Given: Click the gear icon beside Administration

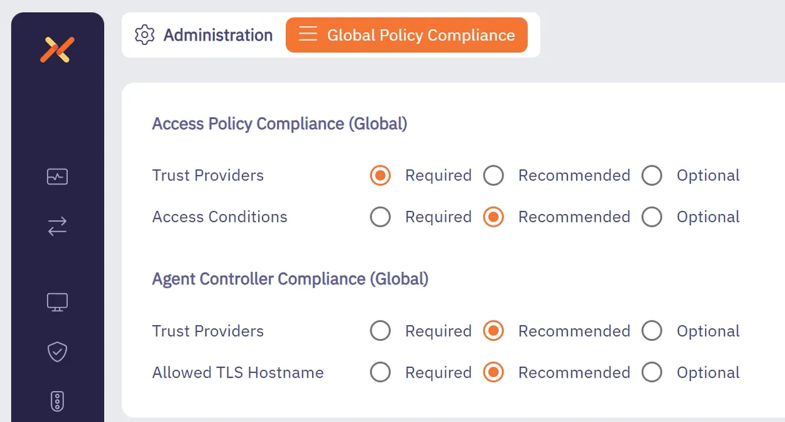Looking at the screenshot, I should (145, 35).
